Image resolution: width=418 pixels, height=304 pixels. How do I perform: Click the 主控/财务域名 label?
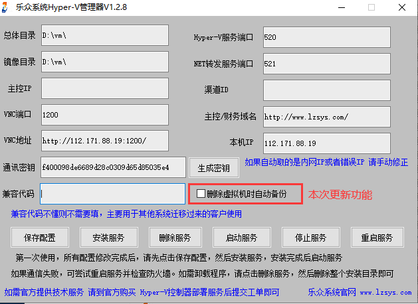[231, 117]
